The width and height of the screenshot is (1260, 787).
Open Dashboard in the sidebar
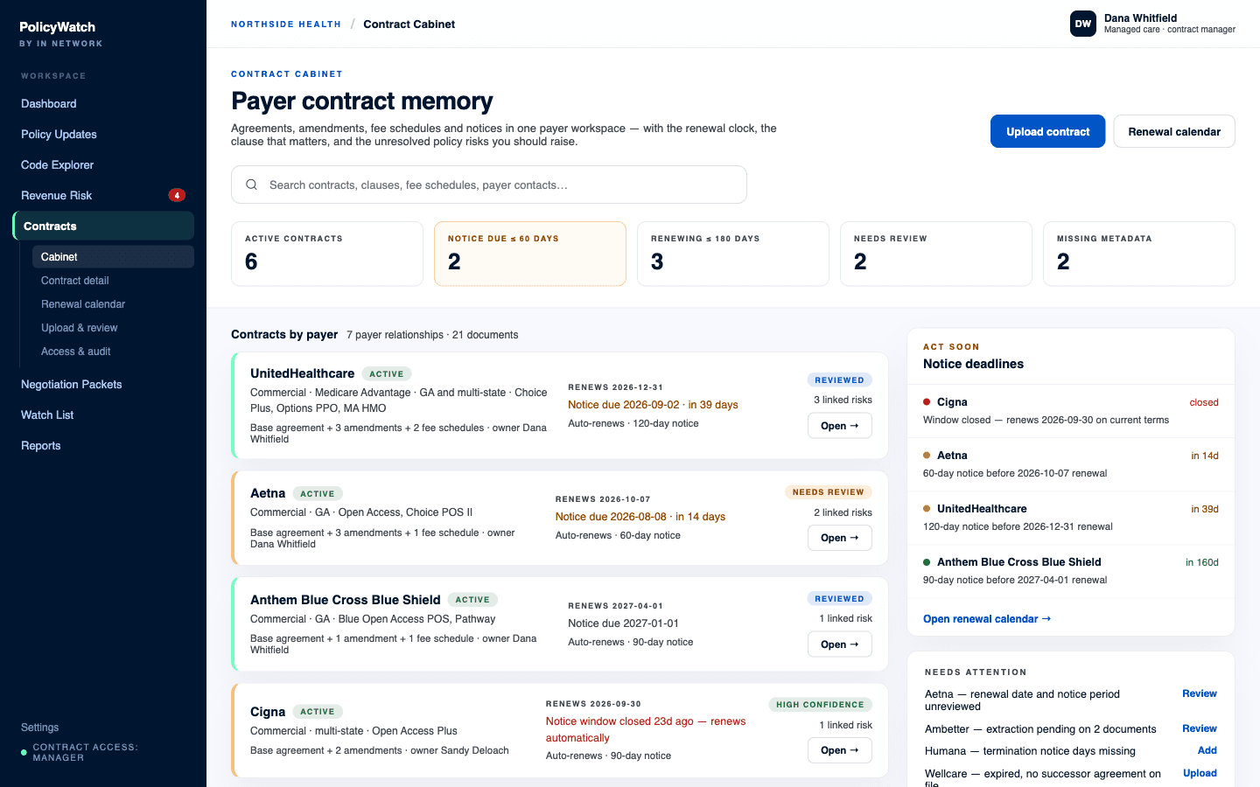pyautogui.click(x=103, y=103)
